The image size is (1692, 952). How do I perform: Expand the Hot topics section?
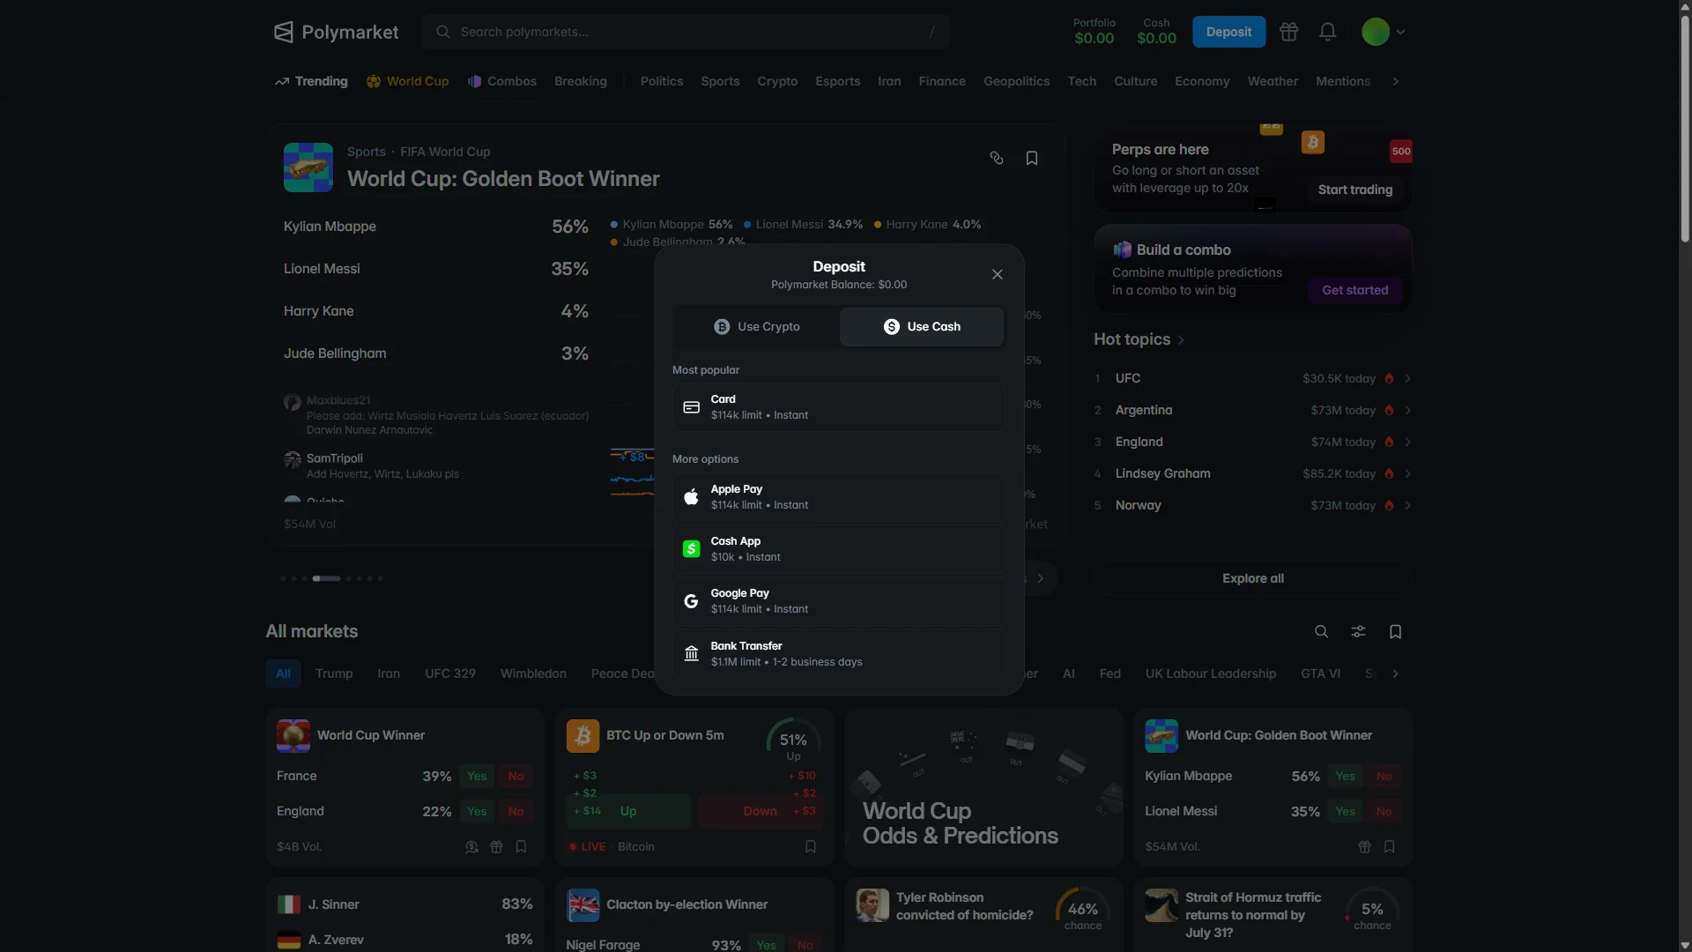click(x=1139, y=340)
